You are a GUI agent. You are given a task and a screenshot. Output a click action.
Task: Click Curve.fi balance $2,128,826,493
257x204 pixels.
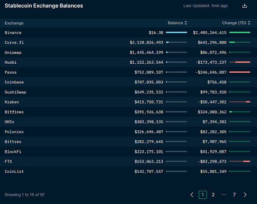click(146, 42)
